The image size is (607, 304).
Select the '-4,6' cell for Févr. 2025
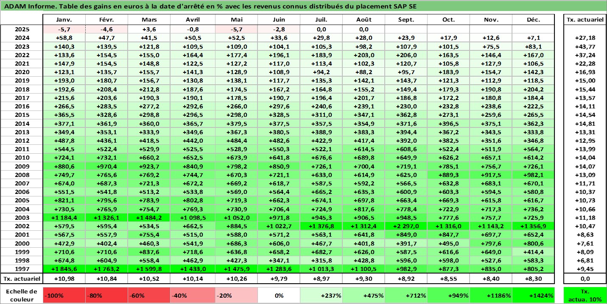tap(106, 29)
